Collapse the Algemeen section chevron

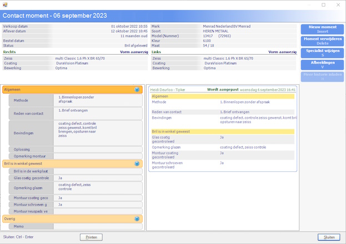click(137, 89)
